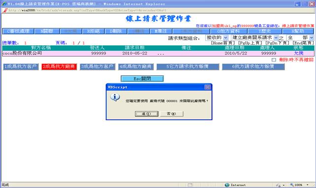The image size is (316, 188).
Task: Click the N關聯 toolbar button
Action: click(x=47, y=31)
